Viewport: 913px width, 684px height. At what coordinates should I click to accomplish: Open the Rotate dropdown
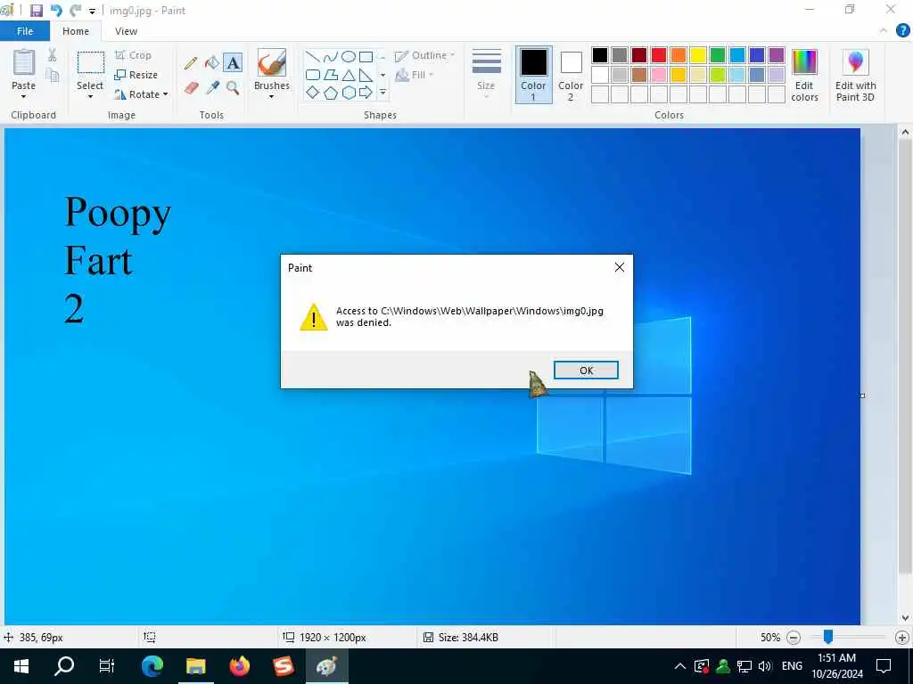(142, 94)
